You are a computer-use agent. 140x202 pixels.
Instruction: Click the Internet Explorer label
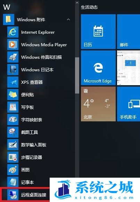[x=38, y=32]
